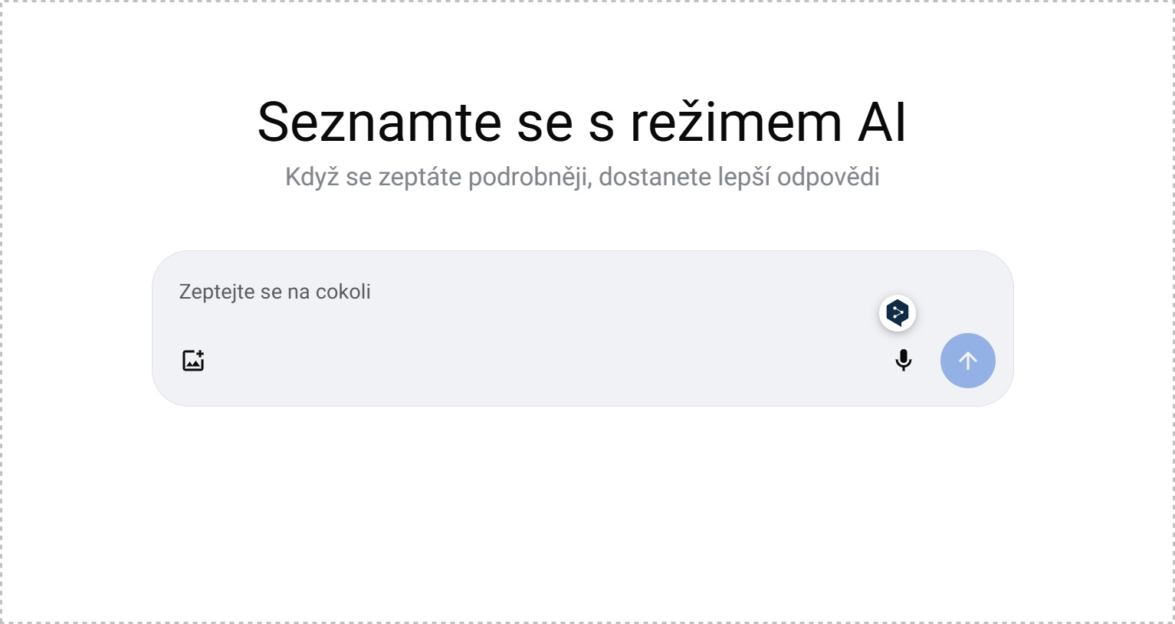The height and width of the screenshot is (624, 1175).
Task: Send the question using the round arrow button
Action: pos(967,361)
